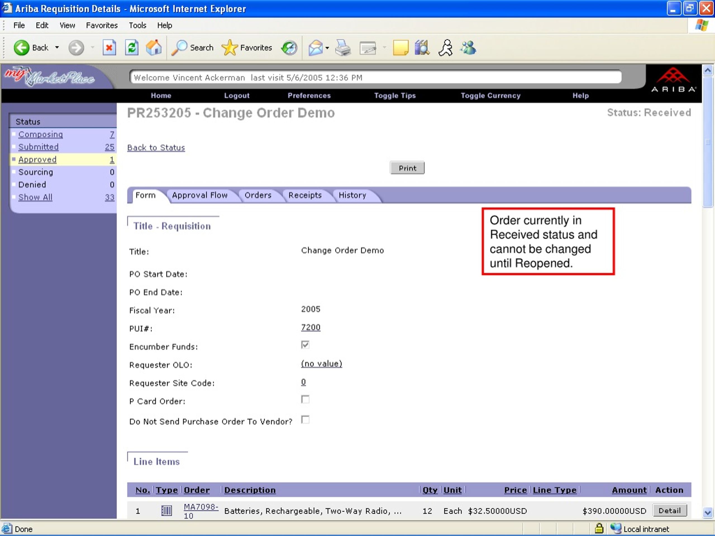
Task: Toggle the Encumber Funds checkbox
Action: tap(305, 345)
